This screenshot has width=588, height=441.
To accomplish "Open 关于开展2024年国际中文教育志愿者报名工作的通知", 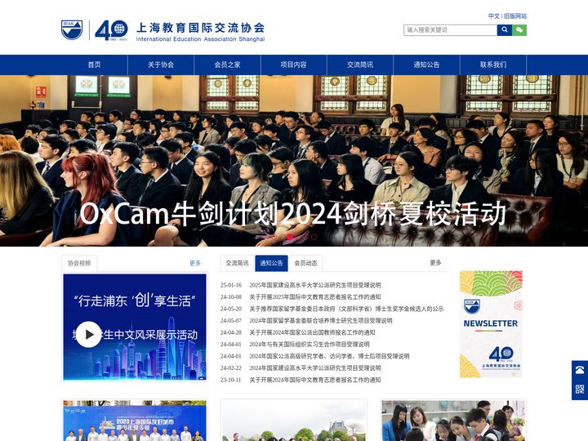I will (x=315, y=380).
